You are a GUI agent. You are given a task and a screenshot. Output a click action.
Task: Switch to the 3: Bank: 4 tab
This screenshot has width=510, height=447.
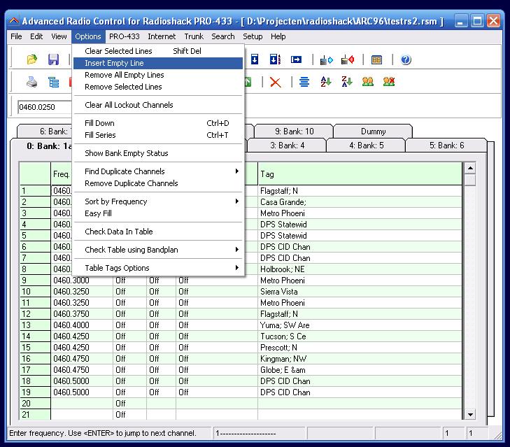(288, 146)
